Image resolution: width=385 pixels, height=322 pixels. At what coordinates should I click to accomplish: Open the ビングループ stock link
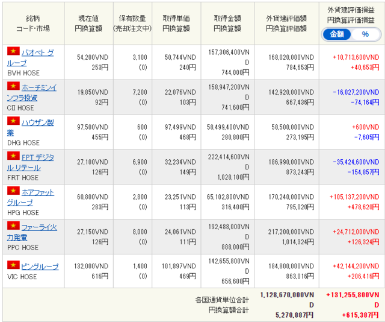(x=40, y=267)
